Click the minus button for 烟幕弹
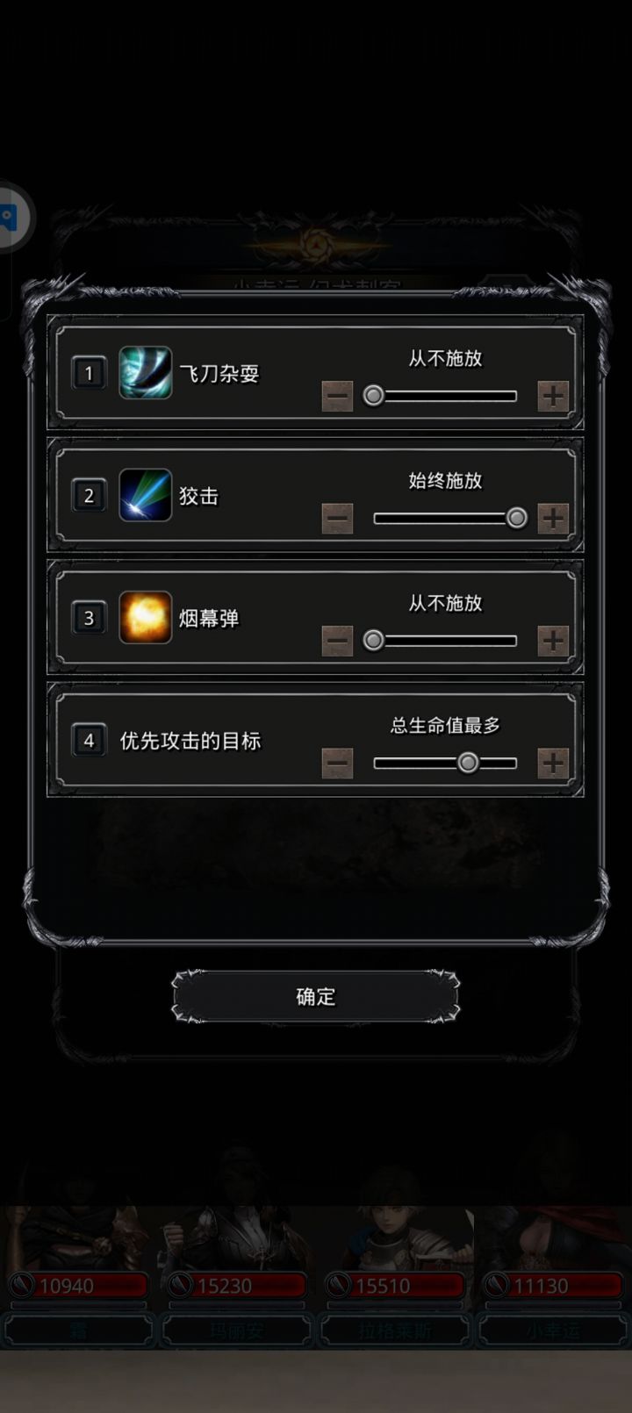The height and width of the screenshot is (1413, 632). [x=337, y=641]
